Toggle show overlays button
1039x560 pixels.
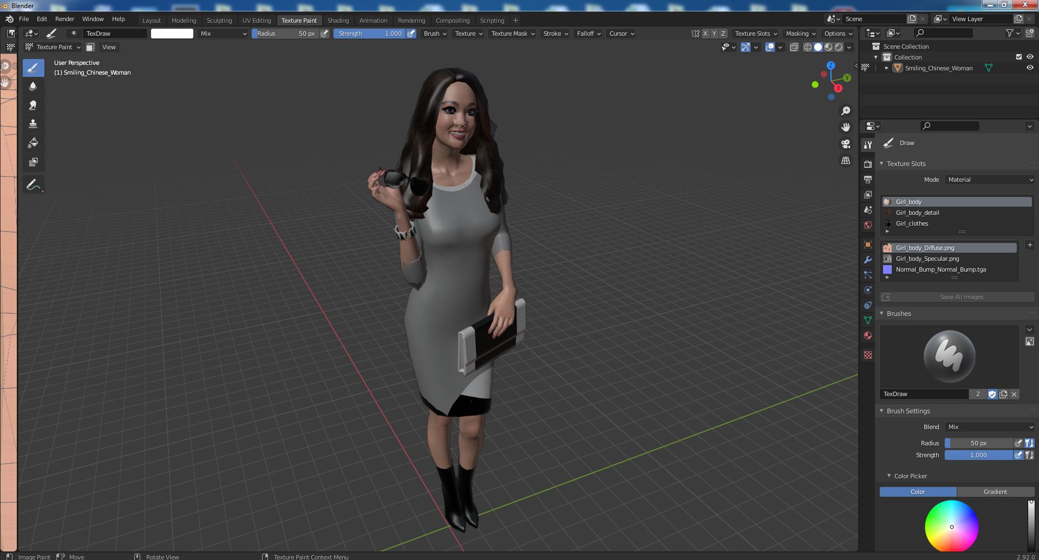tap(770, 47)
